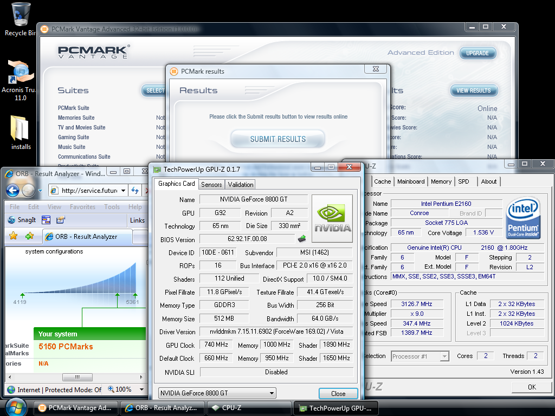
Task: Switch to ORB Result Analyzer taskbar button
Action: coord(162,408)
